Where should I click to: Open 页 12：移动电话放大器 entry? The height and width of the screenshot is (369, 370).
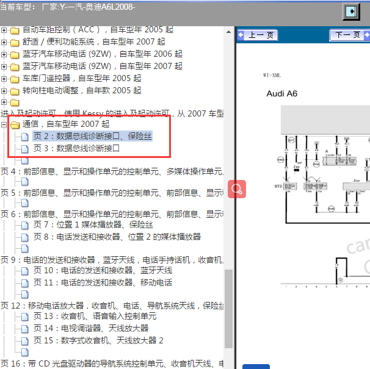tap(112, 306)
